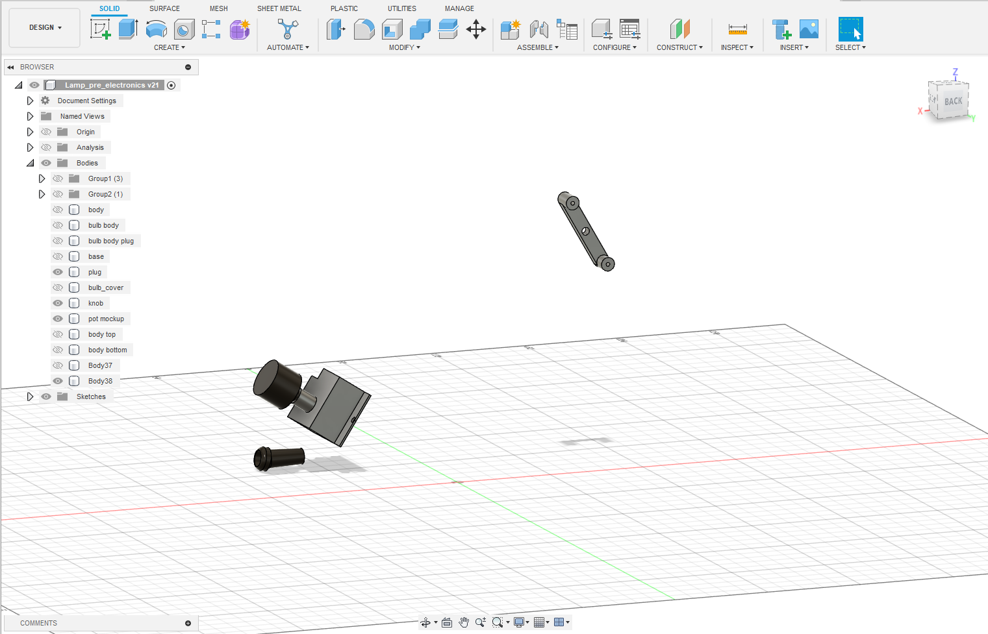Open the INSPECT menu
The height and width of the screenshot is (634, 988).
click(x=737, y=47)
